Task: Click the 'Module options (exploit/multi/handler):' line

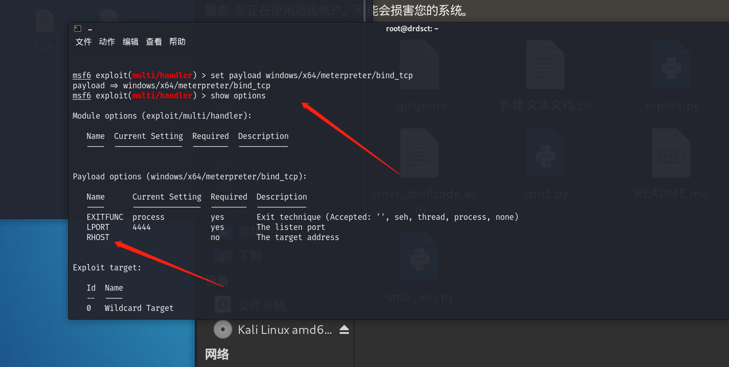Action: tap(162, 116)
